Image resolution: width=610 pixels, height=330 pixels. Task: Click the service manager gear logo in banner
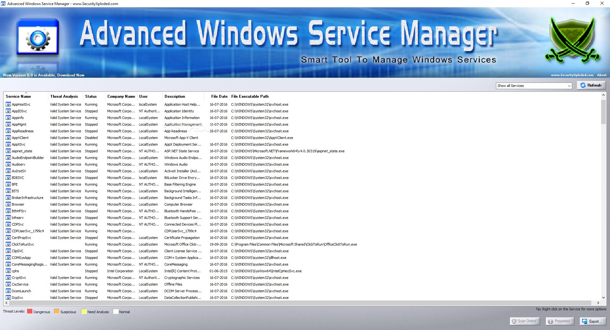[38, 37]
